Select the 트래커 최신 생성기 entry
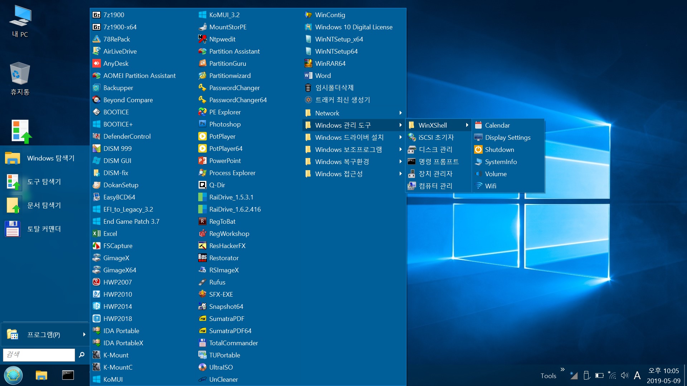The width and height of the screenshot is (687, 386). 342,100
